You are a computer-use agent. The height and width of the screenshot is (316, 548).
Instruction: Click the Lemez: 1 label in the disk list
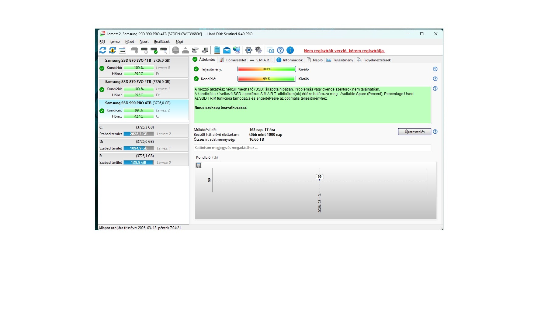click(x=163, y=89)
